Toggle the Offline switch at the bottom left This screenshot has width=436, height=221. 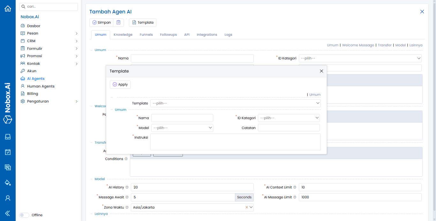click(24, 215)
